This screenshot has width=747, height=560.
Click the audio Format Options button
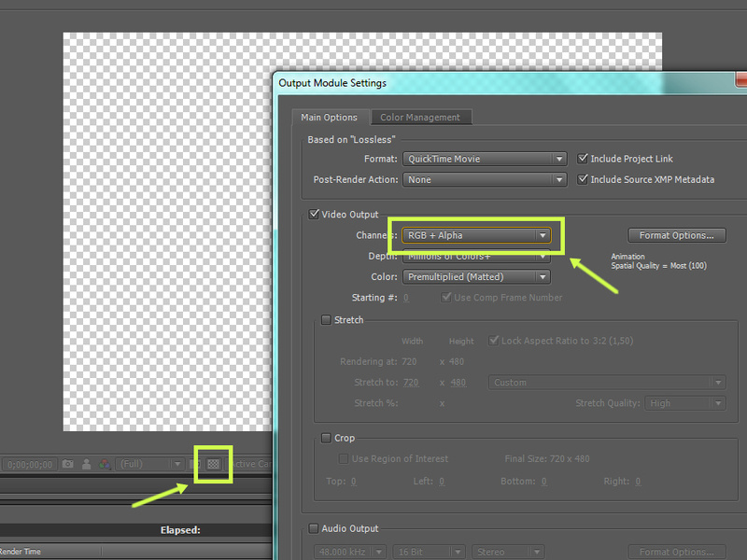tap(676, 552)
